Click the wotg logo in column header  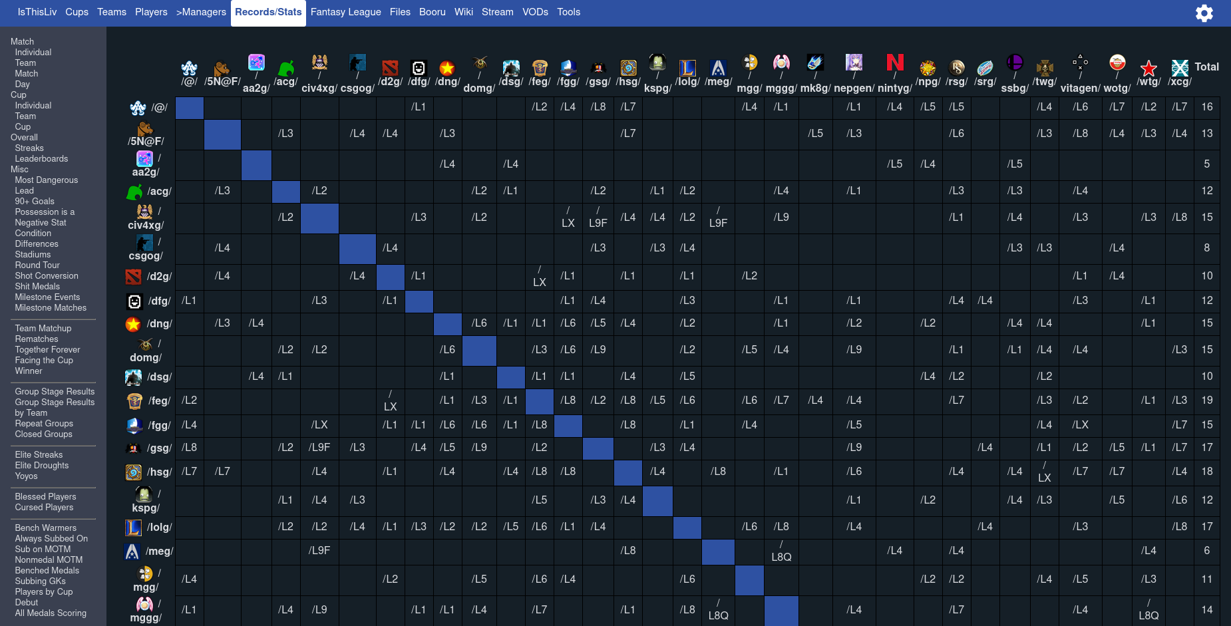1117,62
